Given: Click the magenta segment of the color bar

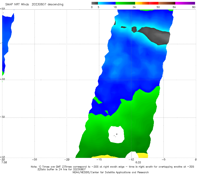Looking at the screenshot, I should pos(185,3).
